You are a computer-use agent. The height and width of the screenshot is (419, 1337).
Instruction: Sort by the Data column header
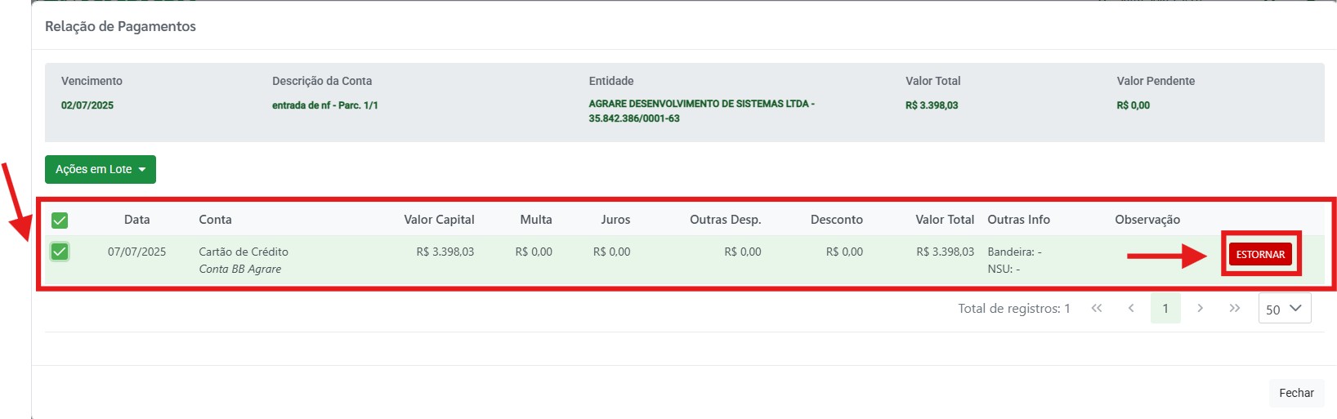click(x=136, y=220)
